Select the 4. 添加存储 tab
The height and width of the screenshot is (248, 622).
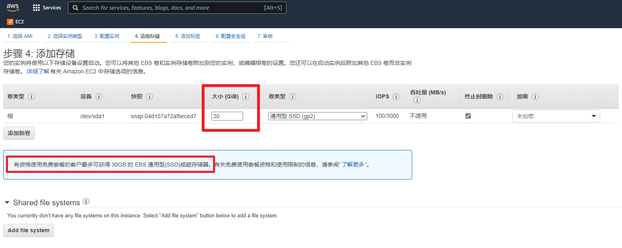(147, 36)
